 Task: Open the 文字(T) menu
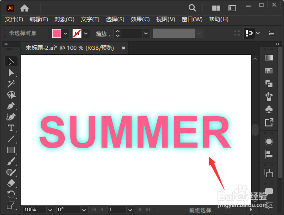coord(90,19)
